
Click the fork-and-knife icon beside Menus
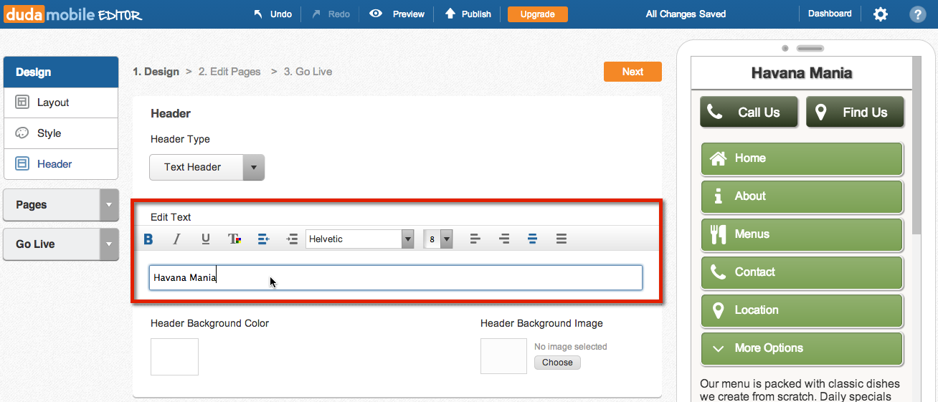tap(718, 234)
